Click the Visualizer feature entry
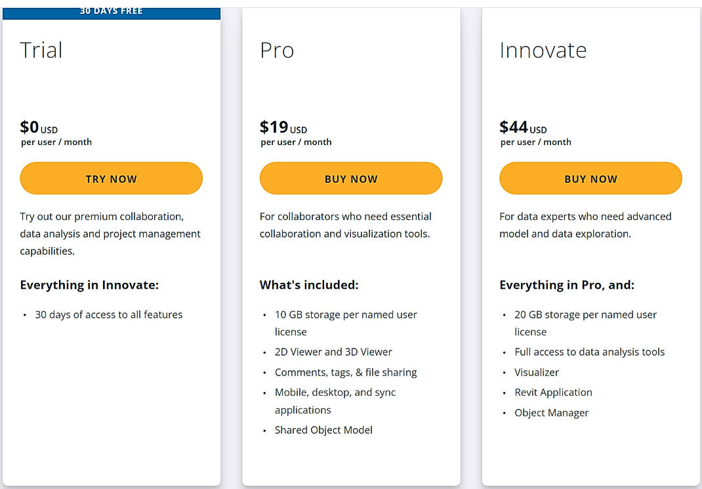Screen dimensions: 702x489 (x=537, y=372)
